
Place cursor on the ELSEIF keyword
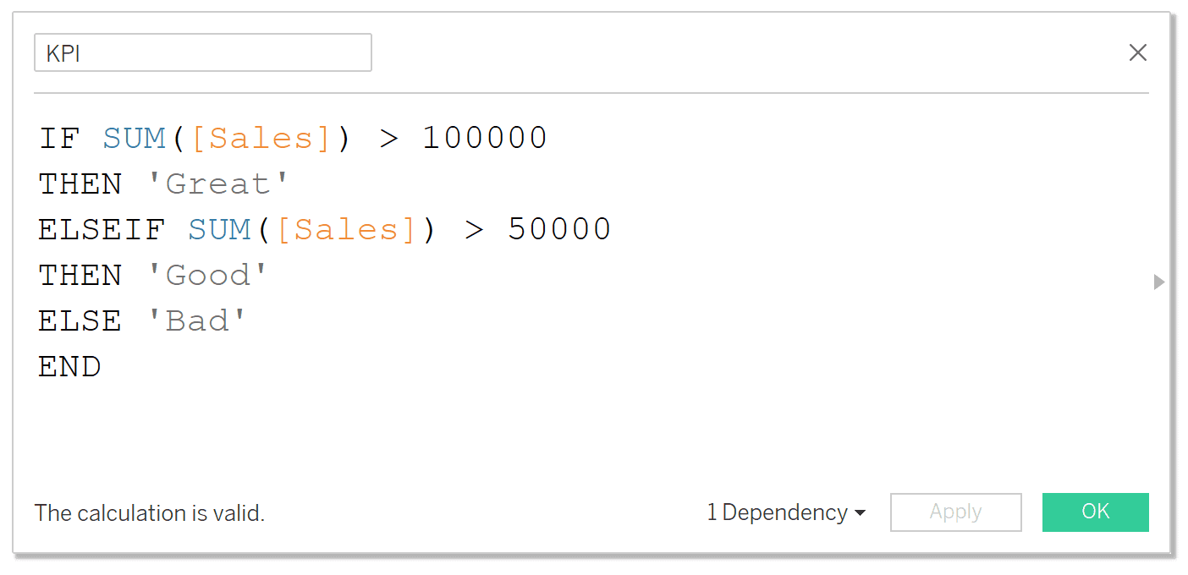(102, 229)
